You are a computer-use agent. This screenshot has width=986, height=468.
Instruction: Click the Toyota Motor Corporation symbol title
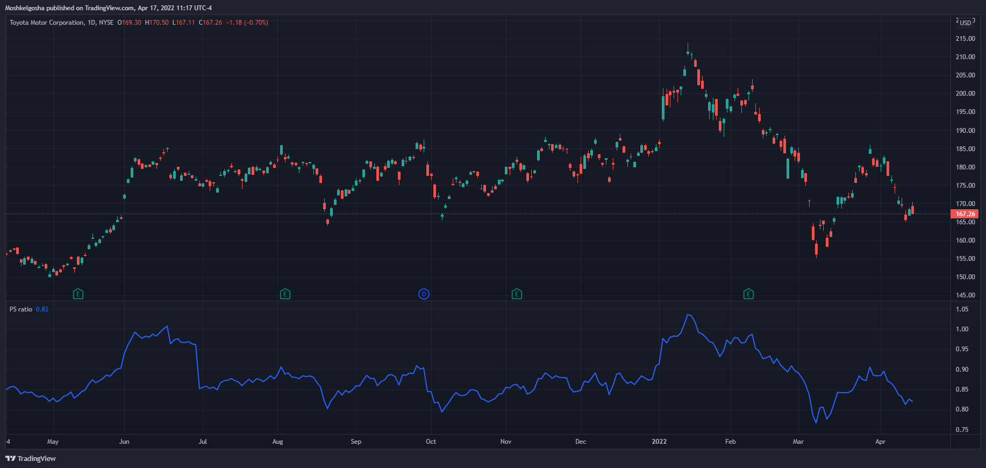coord(47,23)
